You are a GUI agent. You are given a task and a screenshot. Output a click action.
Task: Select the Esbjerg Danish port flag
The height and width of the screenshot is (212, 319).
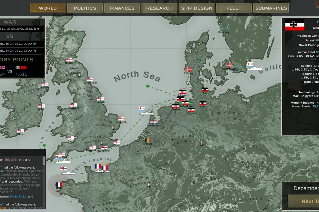pyautogui.click(x=188, y=69)
